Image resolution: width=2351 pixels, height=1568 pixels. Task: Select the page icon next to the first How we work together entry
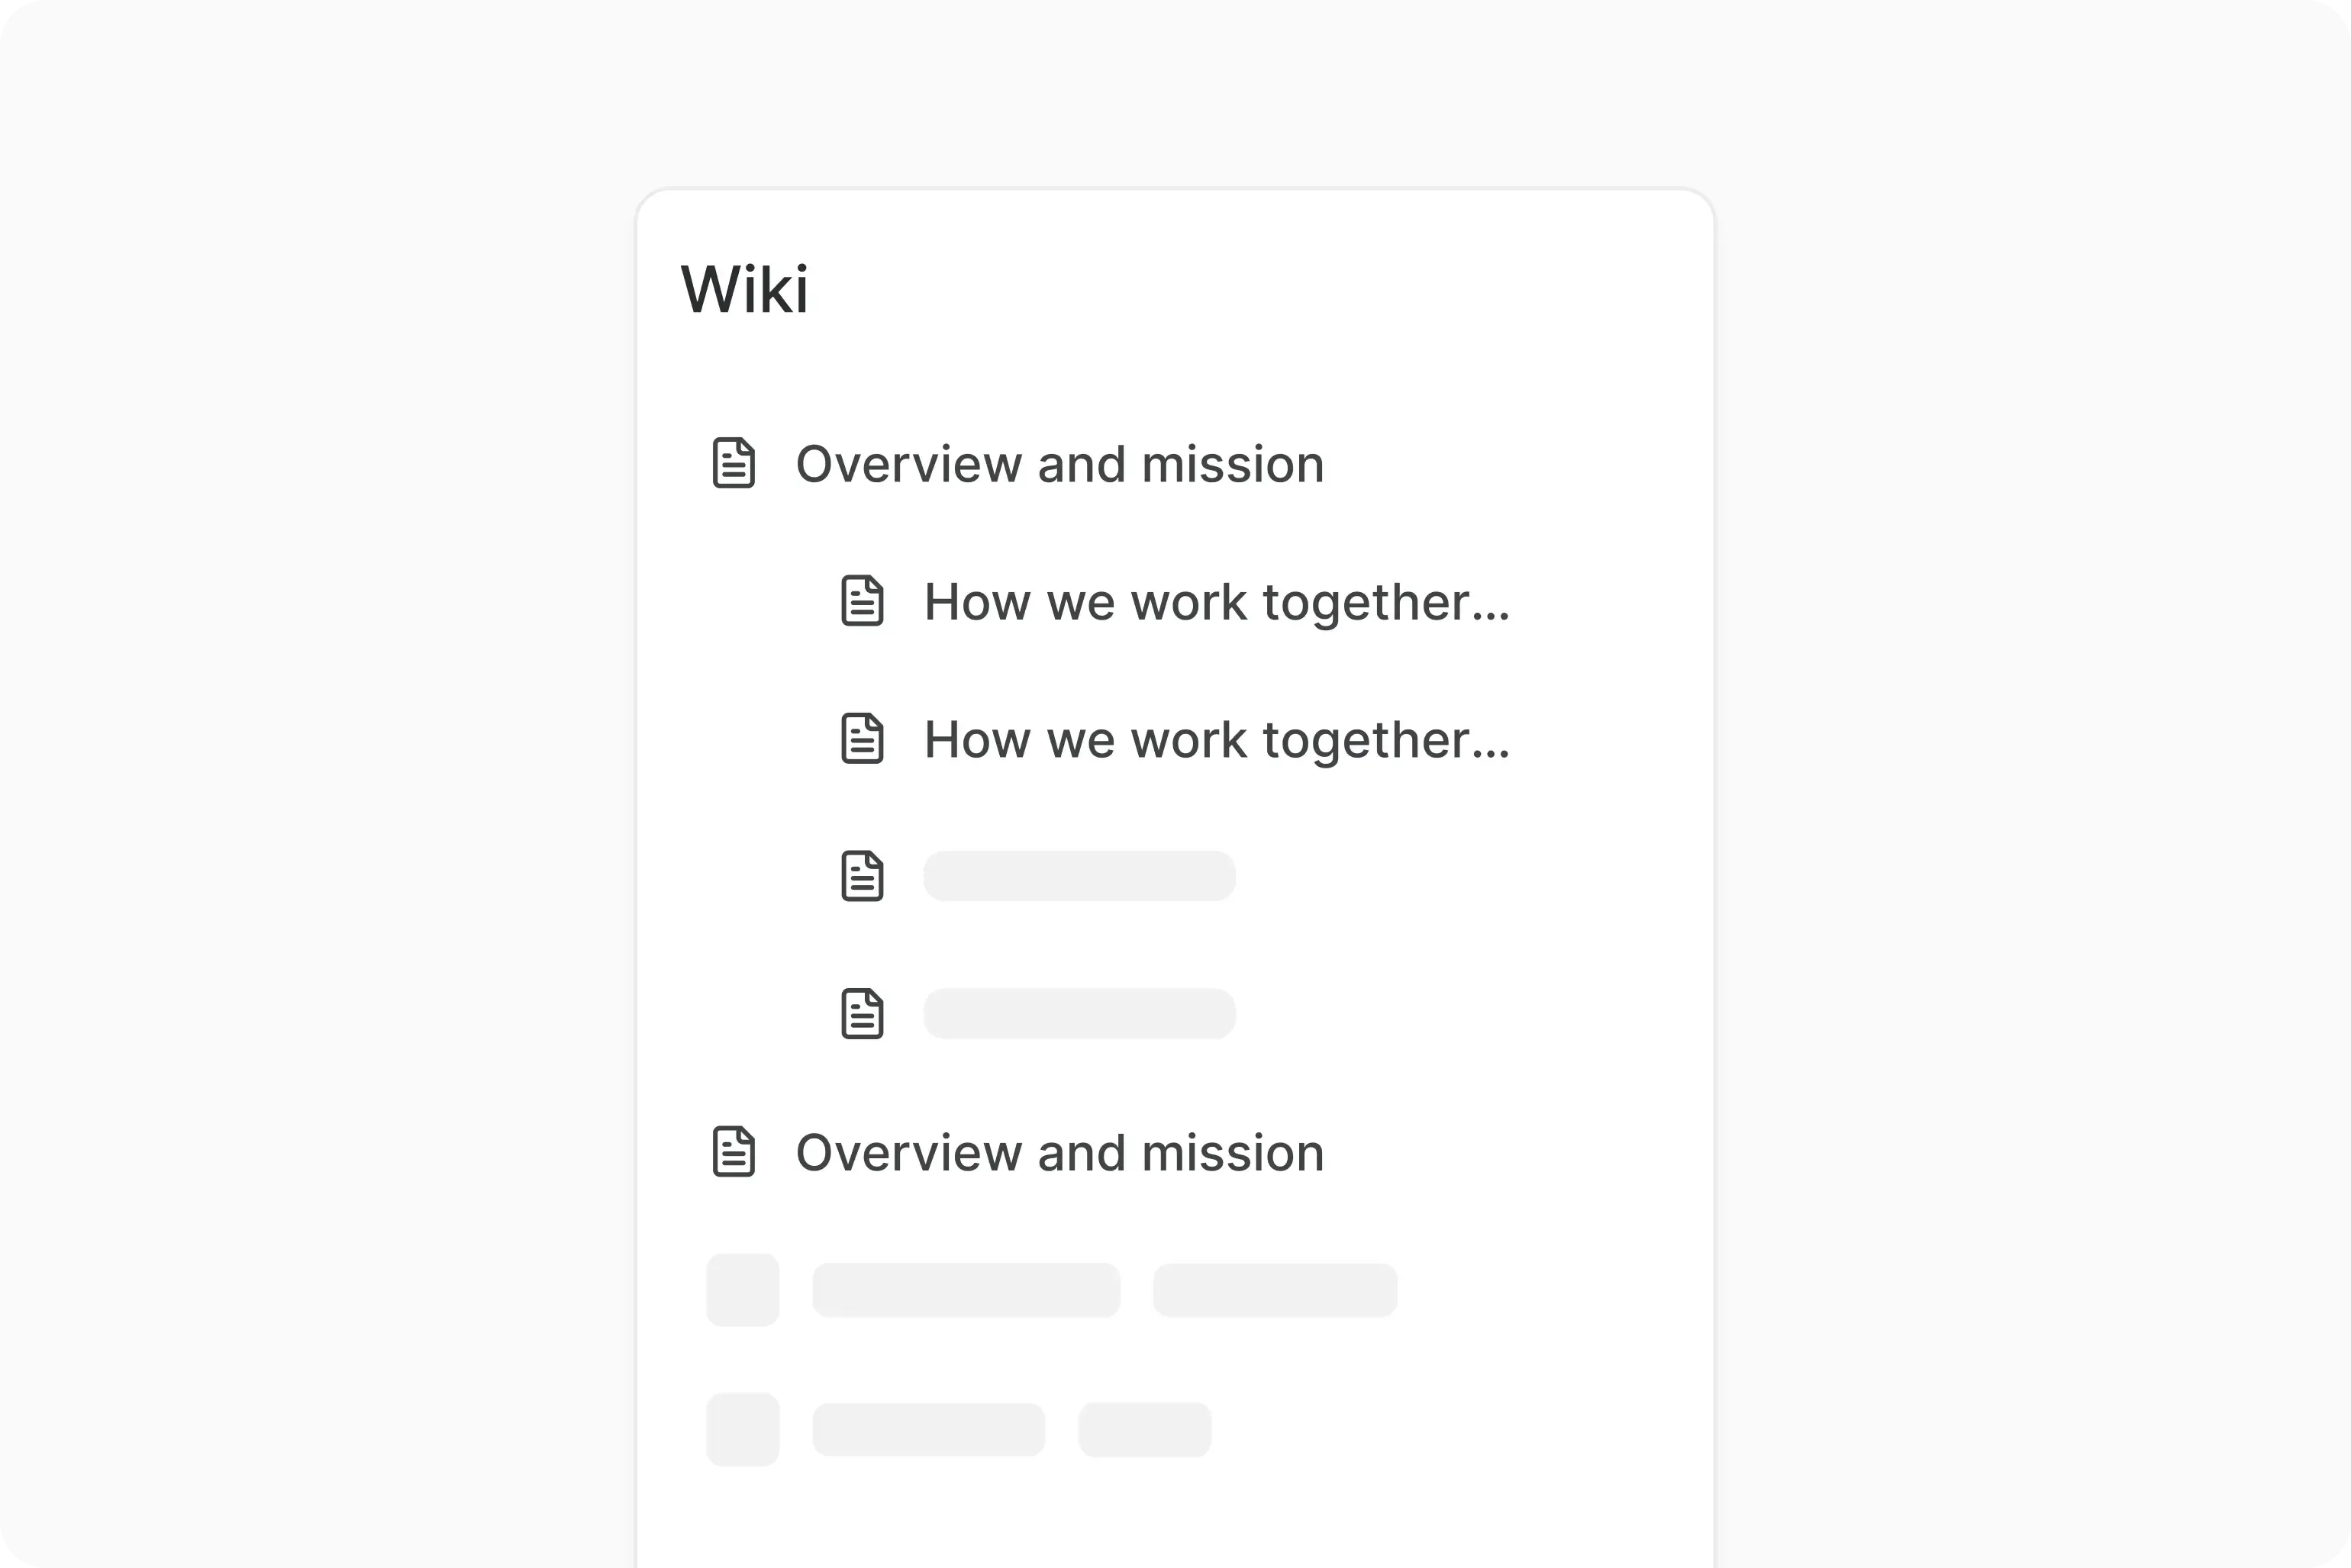(861, 601)
